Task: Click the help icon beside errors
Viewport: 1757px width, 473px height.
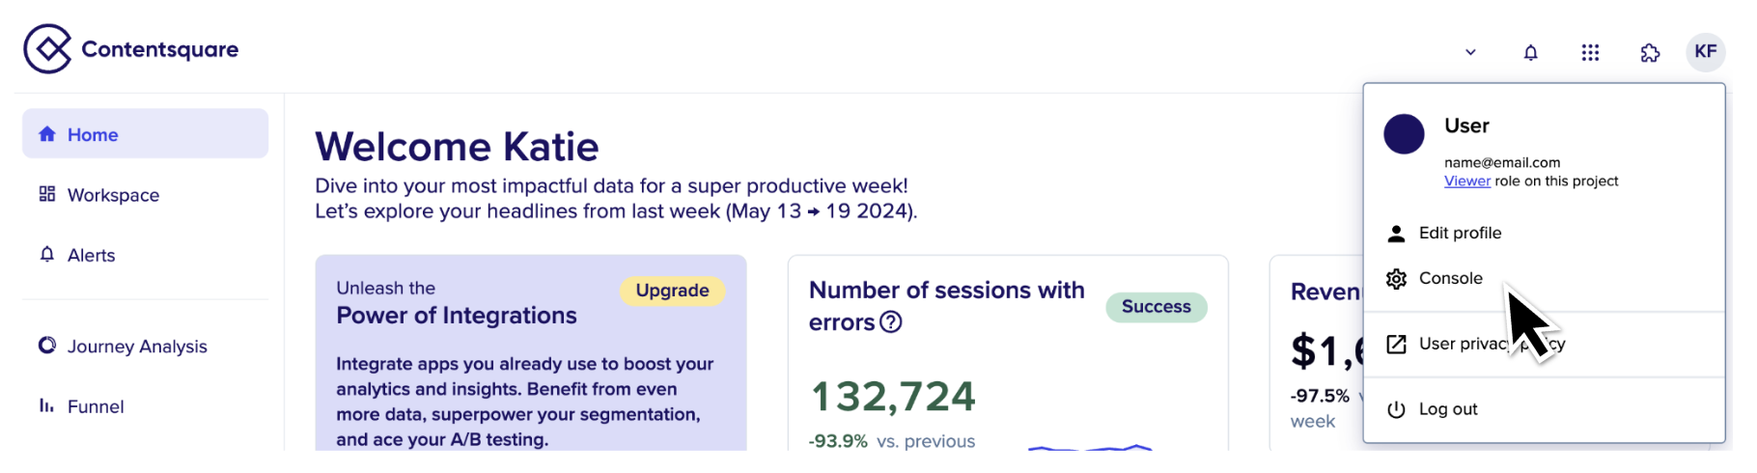Action: click(x=891, y=322)
